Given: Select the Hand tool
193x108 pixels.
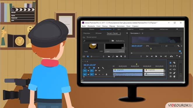Looking at the screenshot, I should [174, 77].
